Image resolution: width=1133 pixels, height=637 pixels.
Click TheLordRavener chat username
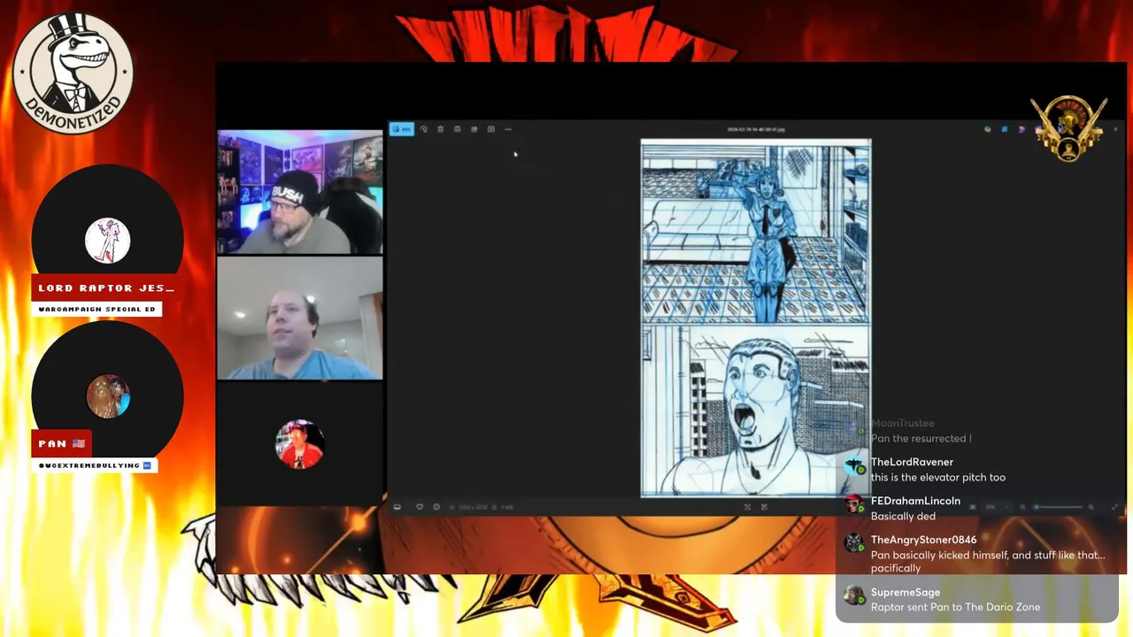912,462
